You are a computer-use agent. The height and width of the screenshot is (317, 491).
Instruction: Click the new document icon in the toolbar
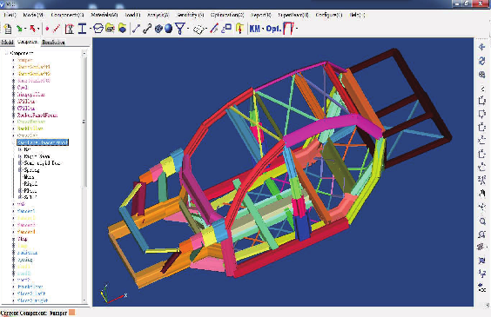pyautogui.click(x=8, y=29)
